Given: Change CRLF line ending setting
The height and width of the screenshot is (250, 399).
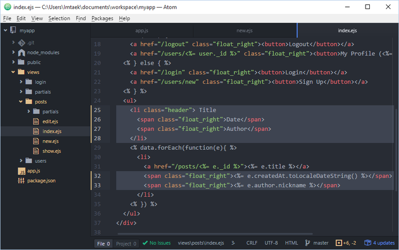Looking at the screenshot, I should point(252,243).
